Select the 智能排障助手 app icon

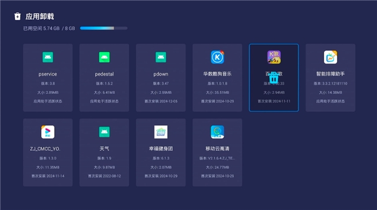pyautogui.click(x=331, y=57)
